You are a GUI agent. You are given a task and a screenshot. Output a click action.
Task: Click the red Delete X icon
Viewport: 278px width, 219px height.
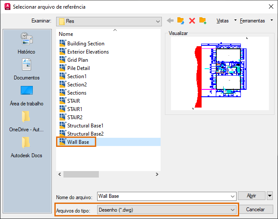click(x=192, y=21)
